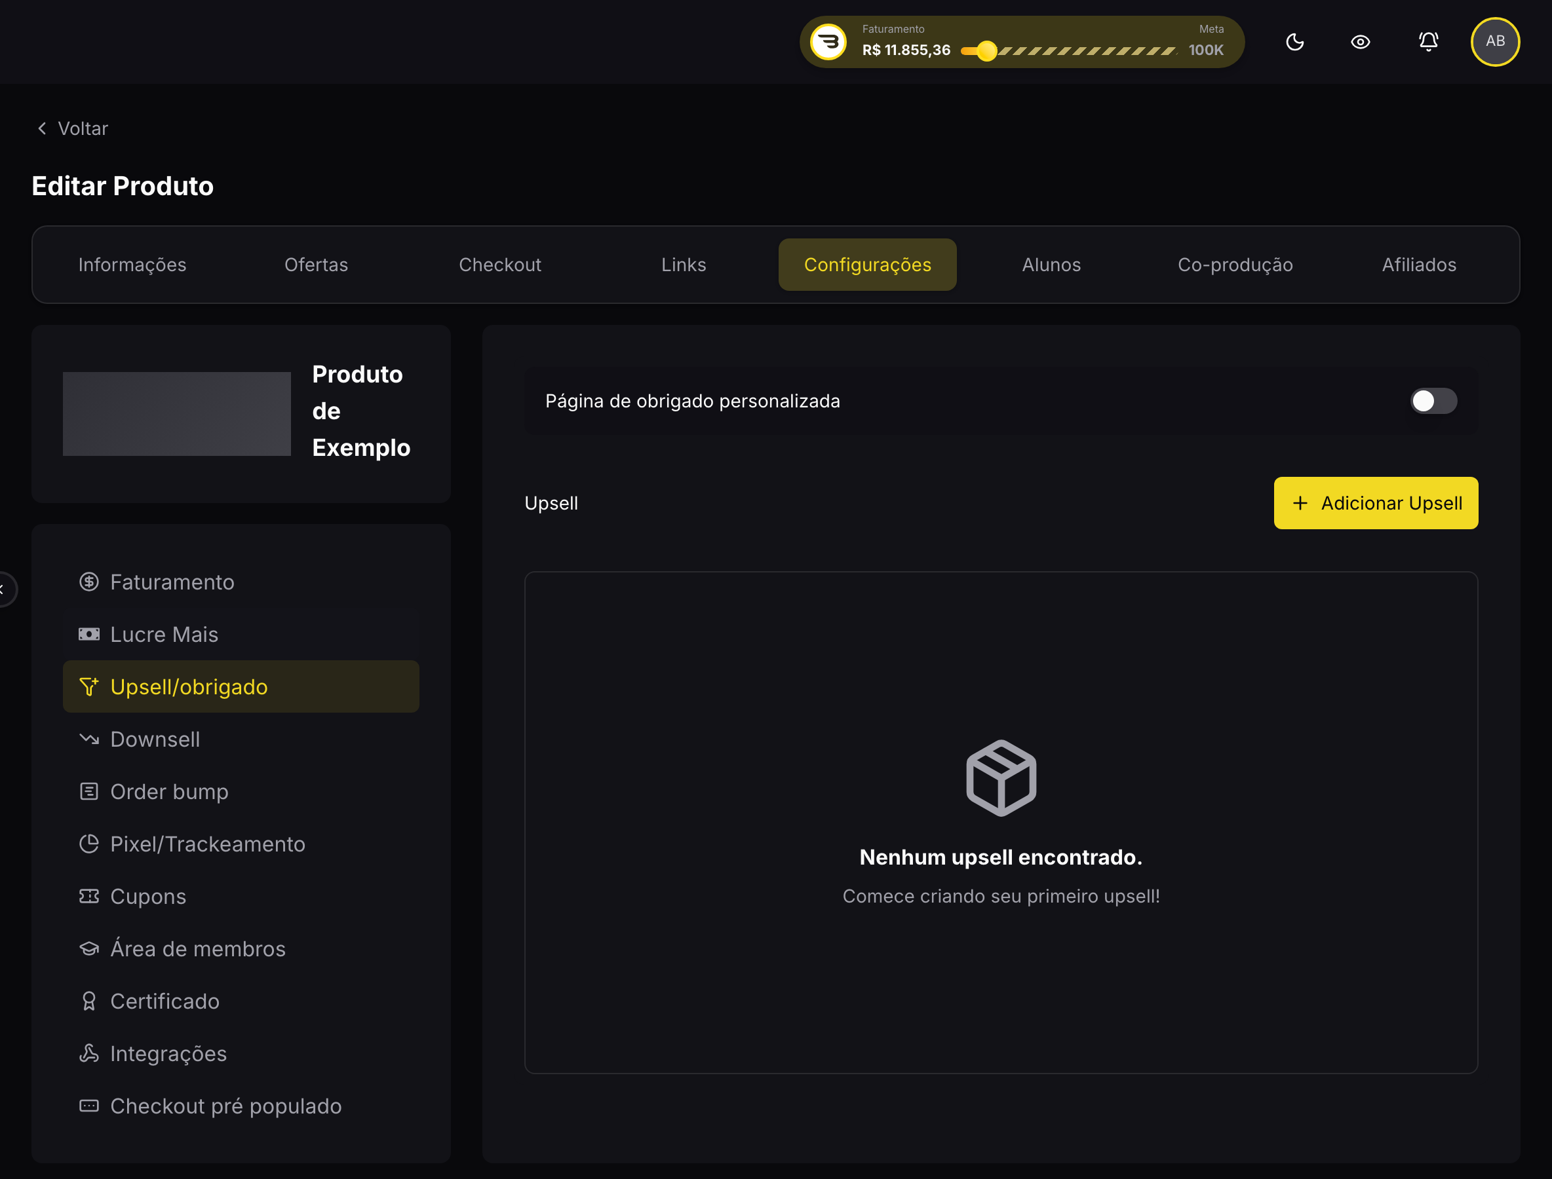Select the Configurações tab
1552x1179 pixels.
point(867,265)
